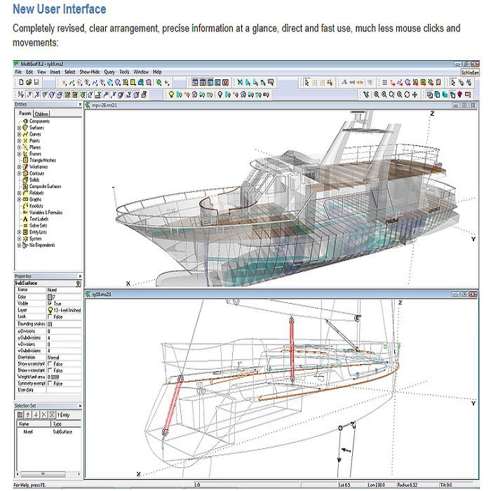Close the Entities panel with its X

click(80, 105)
